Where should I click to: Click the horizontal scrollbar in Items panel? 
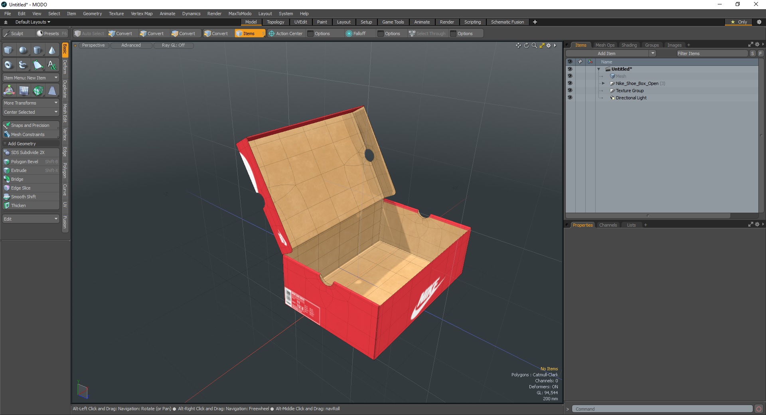coord(648,215)
